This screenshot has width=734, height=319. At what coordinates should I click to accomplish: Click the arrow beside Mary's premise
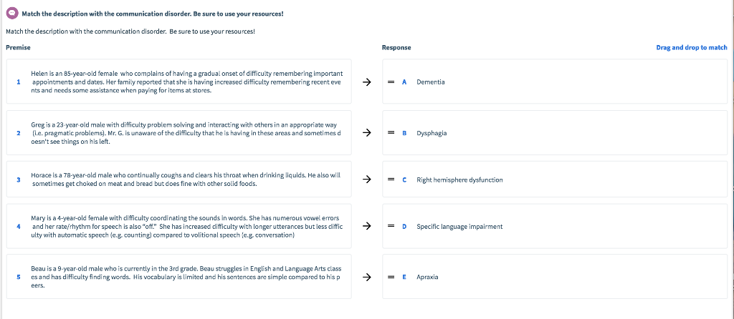point(367,227)
